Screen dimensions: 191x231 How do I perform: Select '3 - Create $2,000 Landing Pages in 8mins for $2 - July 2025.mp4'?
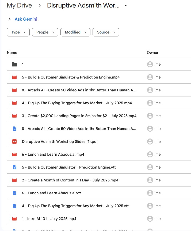[x=79, y=116]
